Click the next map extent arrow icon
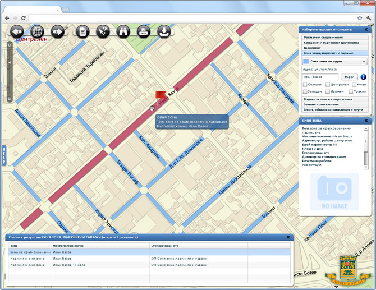The width and height of the screenshot is (376, 290). (58, 31)
